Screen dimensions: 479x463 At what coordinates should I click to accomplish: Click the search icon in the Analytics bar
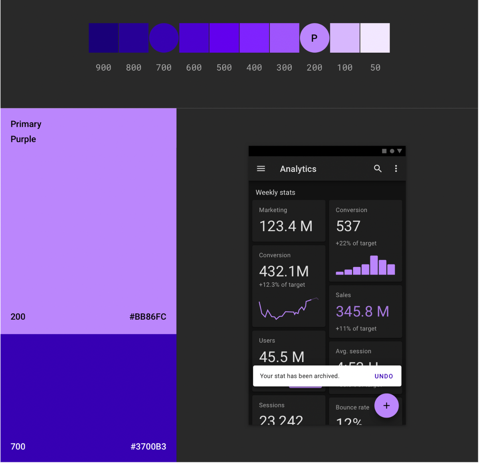pyautogui.click(x=378, y=168)
